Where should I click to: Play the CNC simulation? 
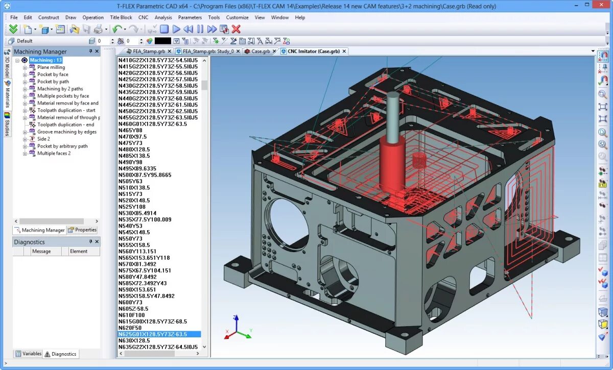pos(176,29)
